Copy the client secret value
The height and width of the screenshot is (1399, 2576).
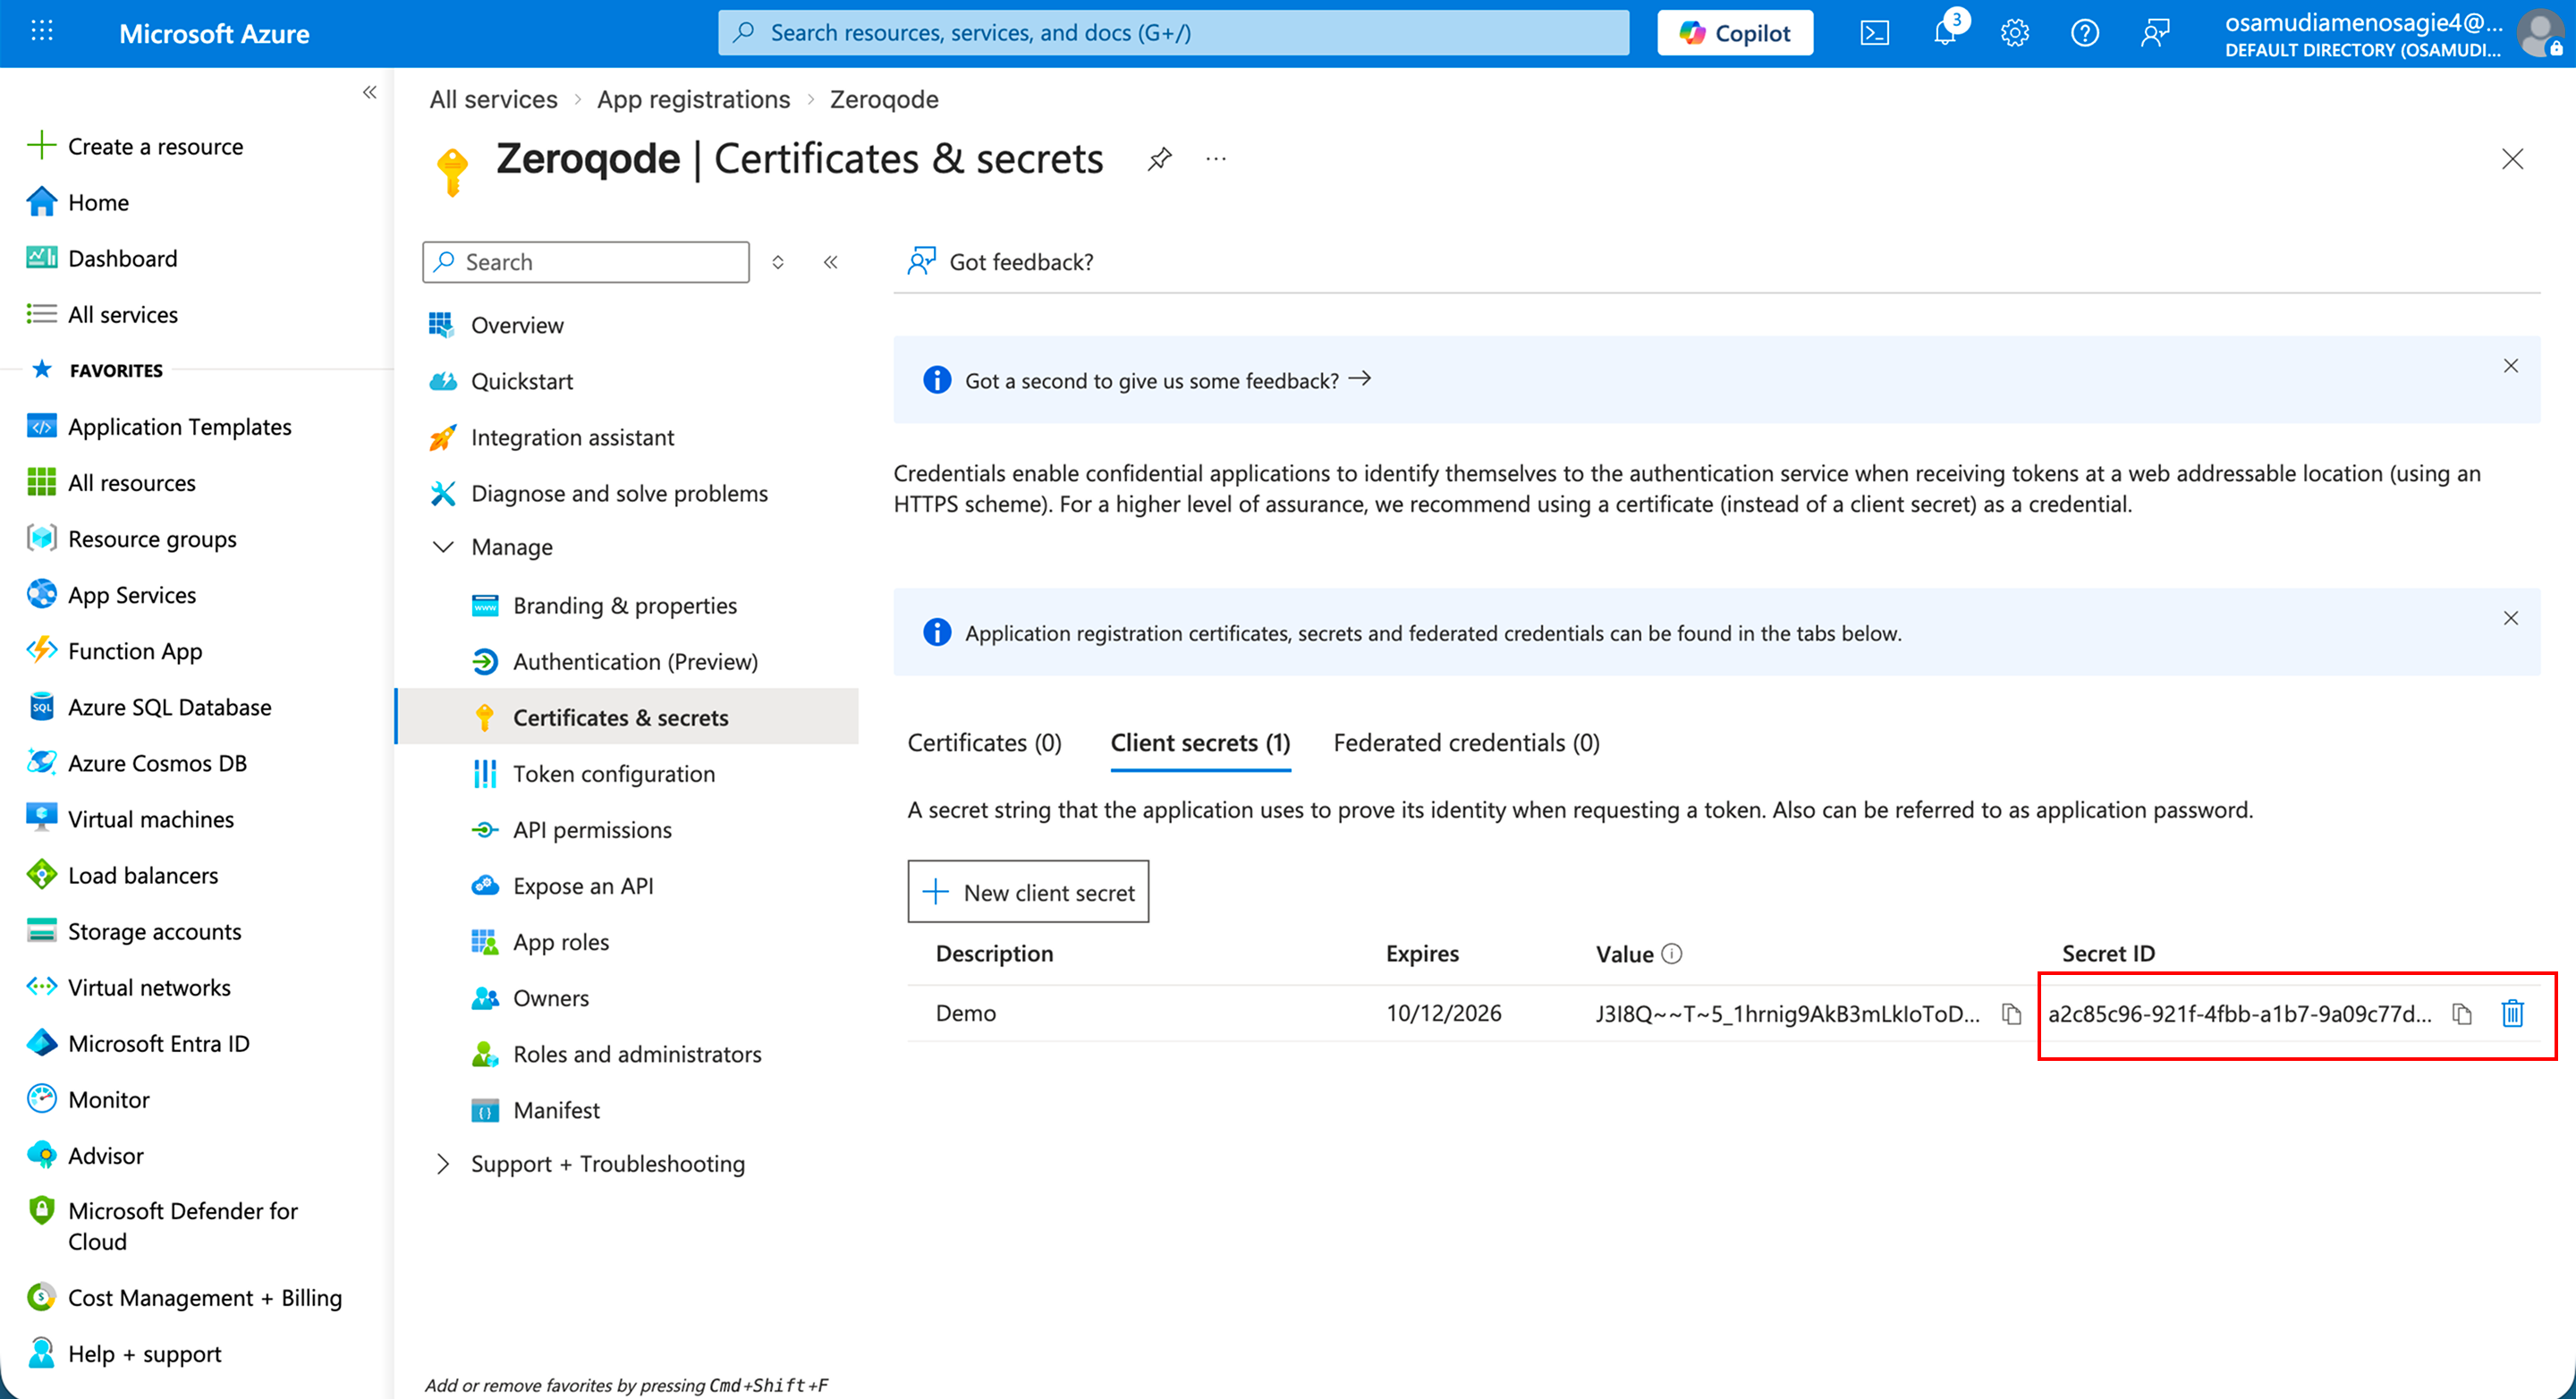pyautogui.click(x=2011, y=1014)
